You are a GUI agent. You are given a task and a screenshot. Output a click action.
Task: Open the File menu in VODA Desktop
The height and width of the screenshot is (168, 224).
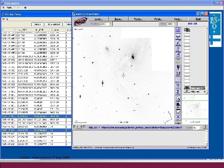tap(3, 7)
